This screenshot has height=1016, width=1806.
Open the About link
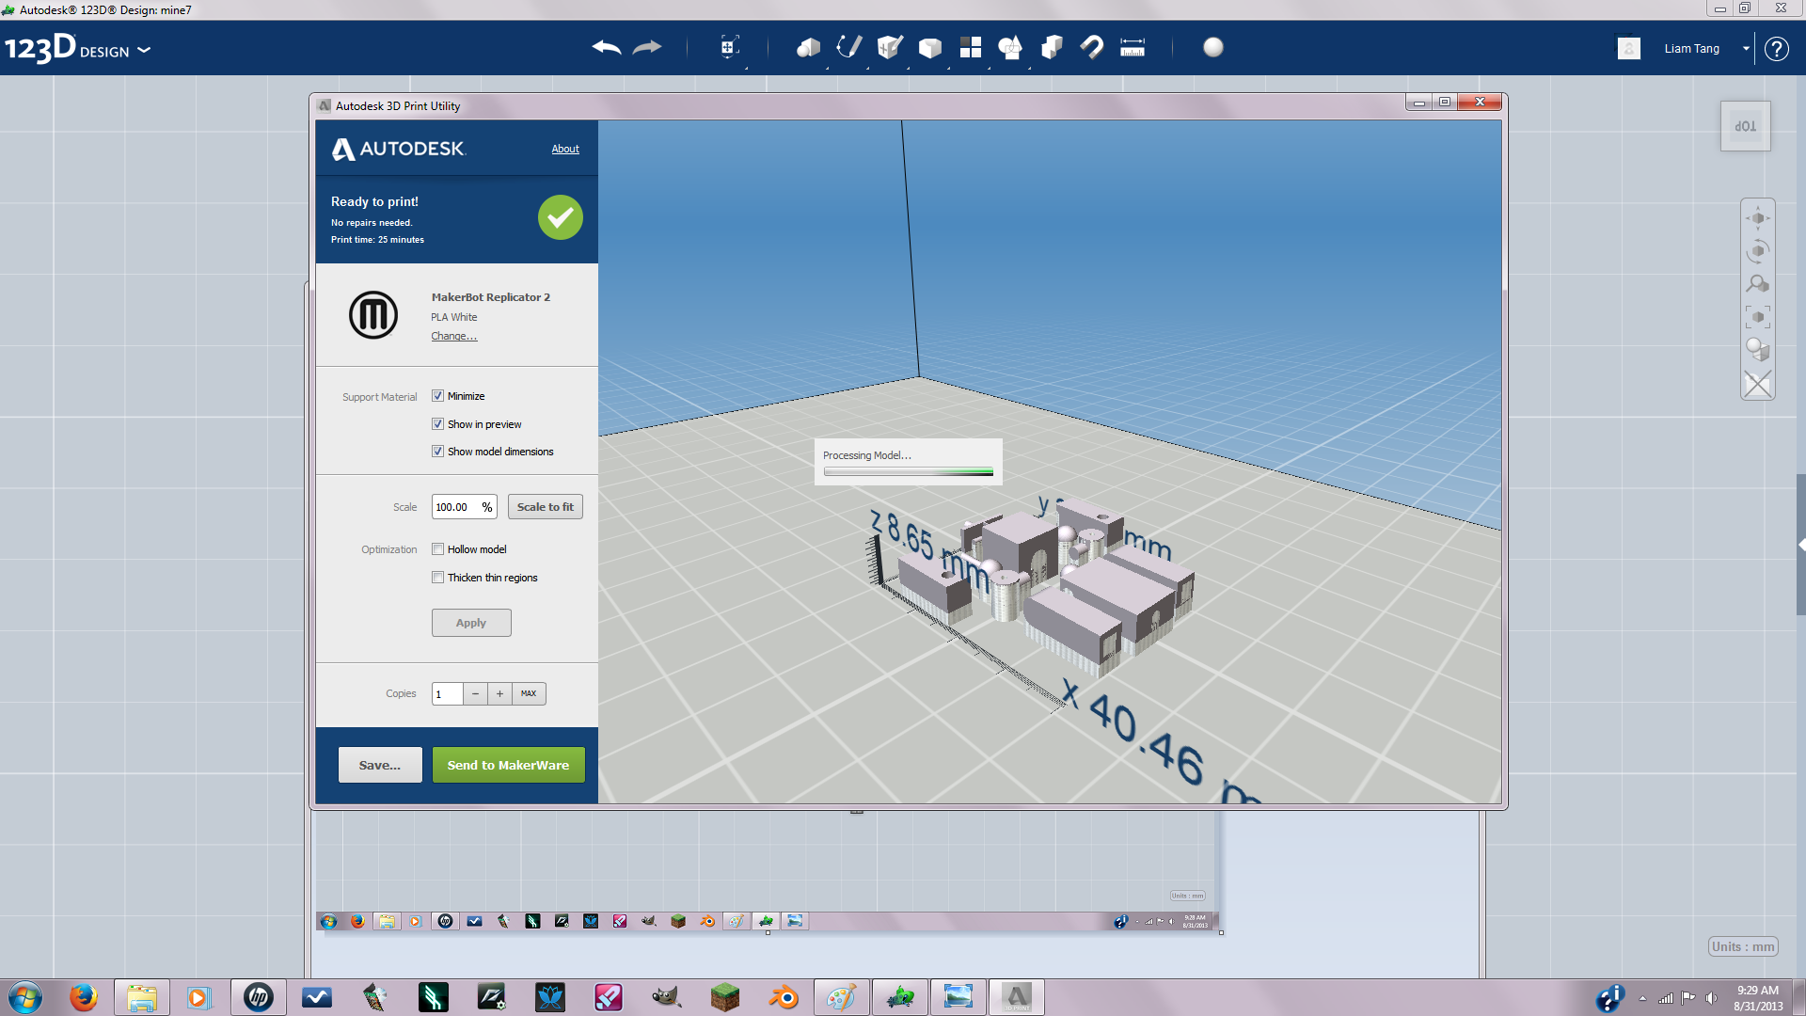click(565, 149)
